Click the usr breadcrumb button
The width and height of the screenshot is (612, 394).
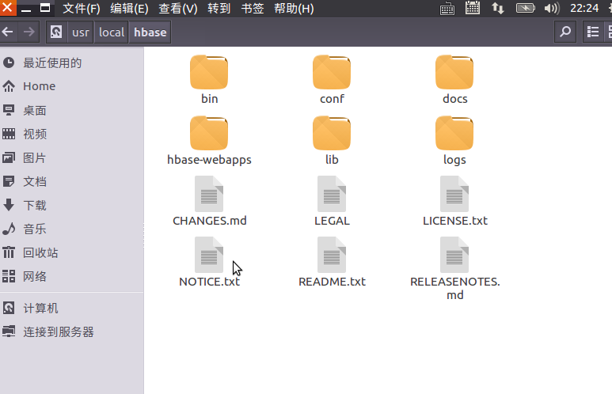(x=81, y=32)
